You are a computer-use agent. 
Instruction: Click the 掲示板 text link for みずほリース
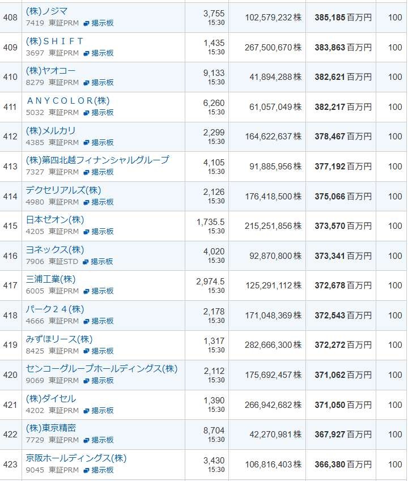[x=102, y=351]
